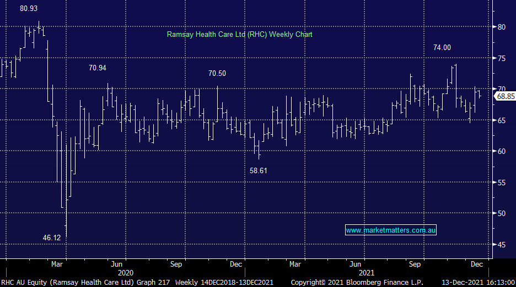
Task: Click the 13-Dec-2021 16:13:00 timestamp
Action: click(x=477, y=282)
